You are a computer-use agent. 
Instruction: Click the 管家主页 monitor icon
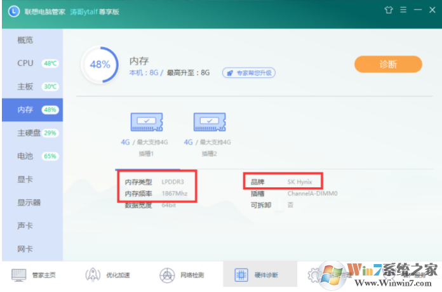point(19,275)
